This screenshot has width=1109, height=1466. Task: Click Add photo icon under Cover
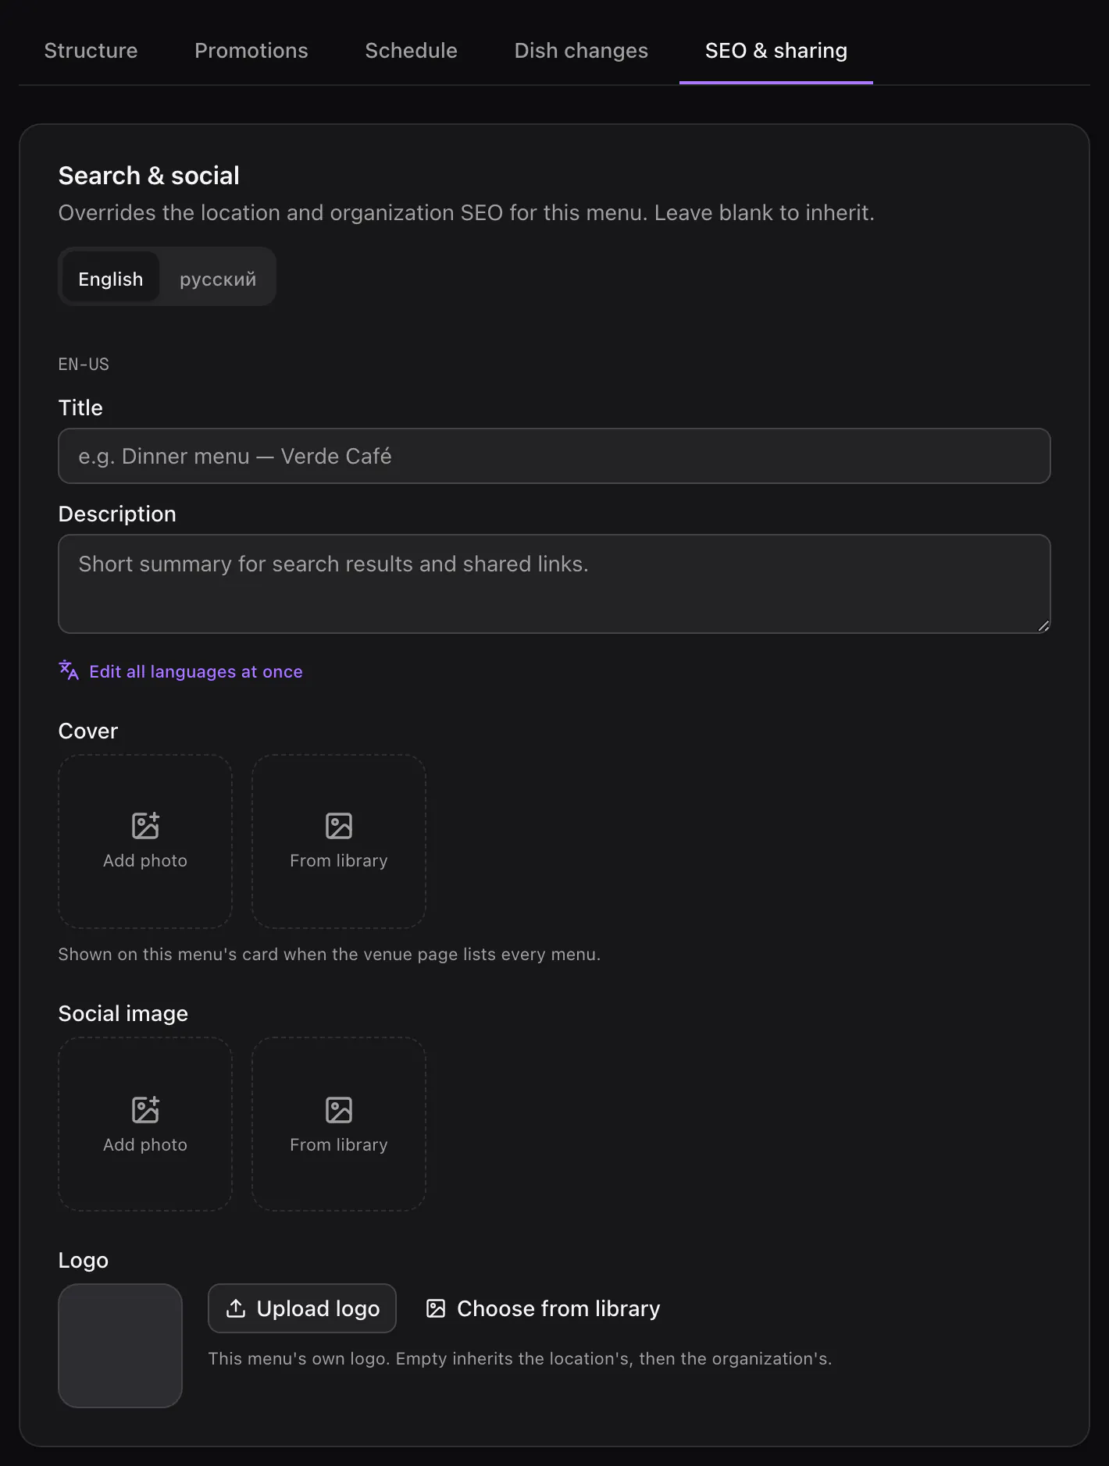145,825
